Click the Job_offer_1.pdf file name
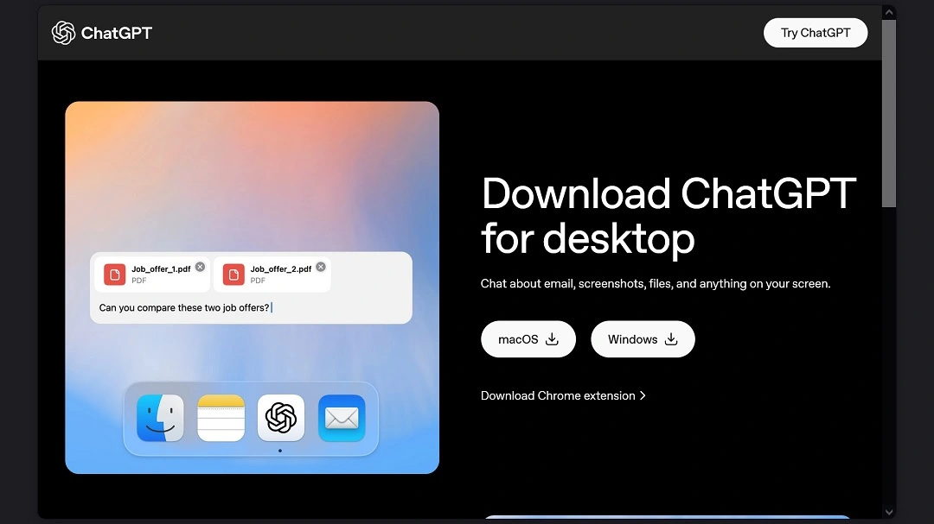The width and height of the screenshot is (934, 524). (x=161, y=268)
